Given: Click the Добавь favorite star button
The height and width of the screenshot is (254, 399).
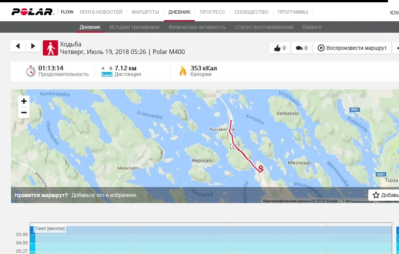Looking at the screenshot, I should 384,195.
